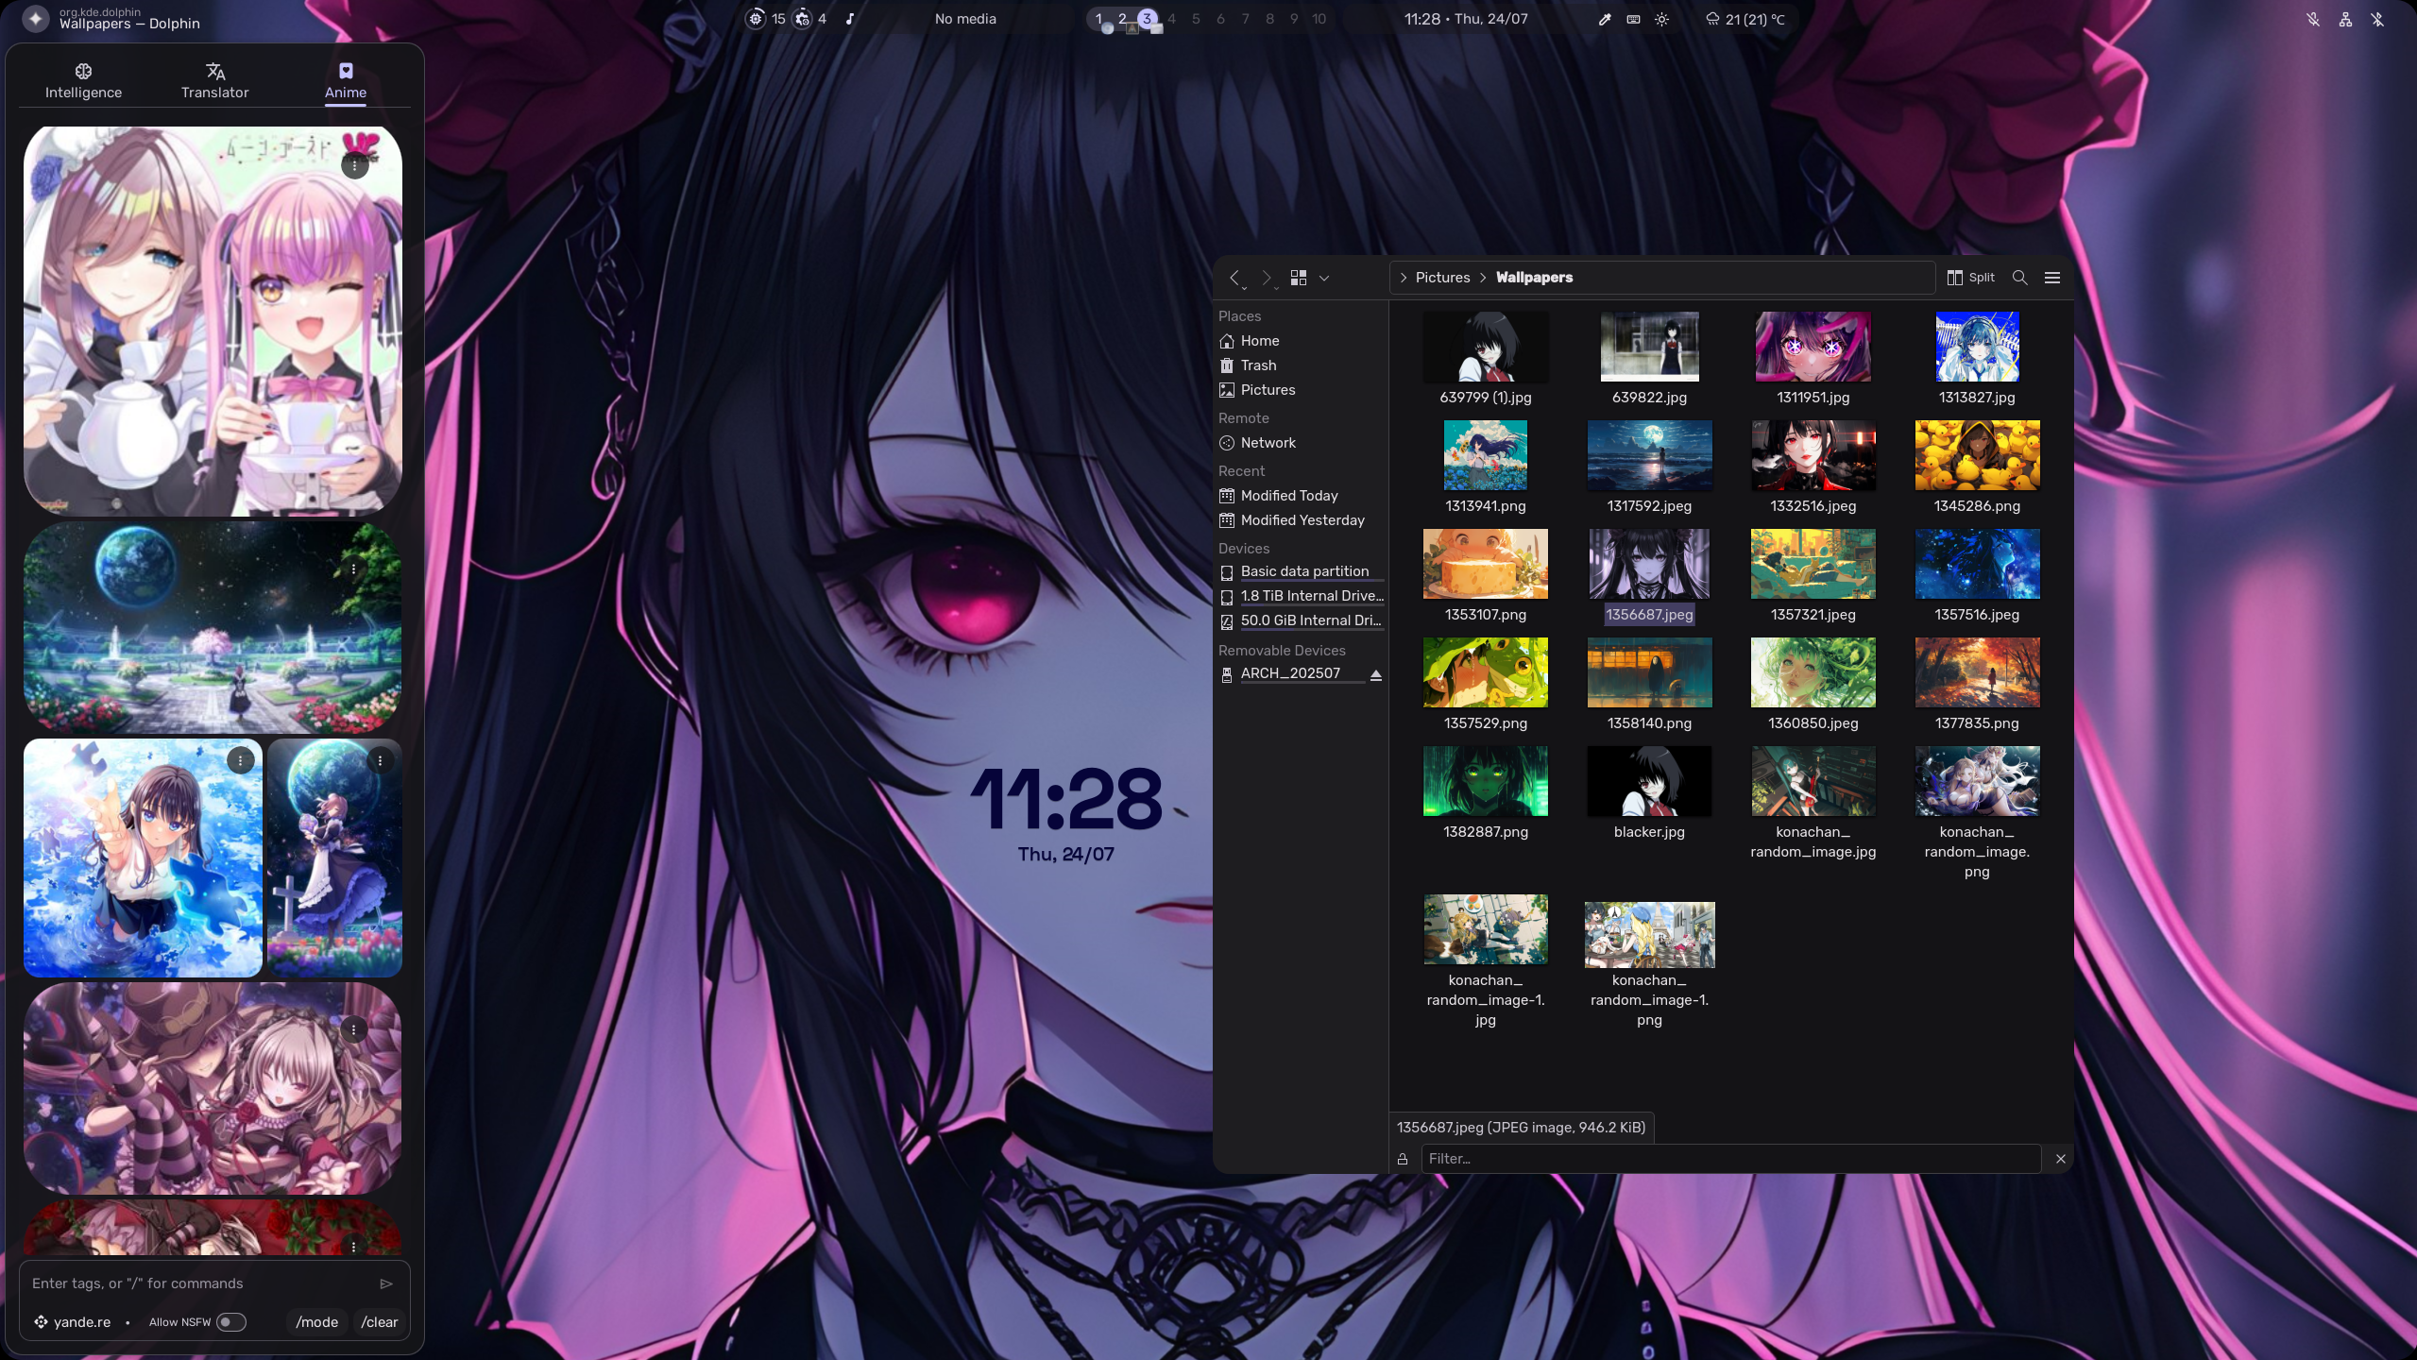Switch to the Intelligence tab
Image resolution: width=2417 pixels, height=1360 pixels.
(x=83, y=81)
